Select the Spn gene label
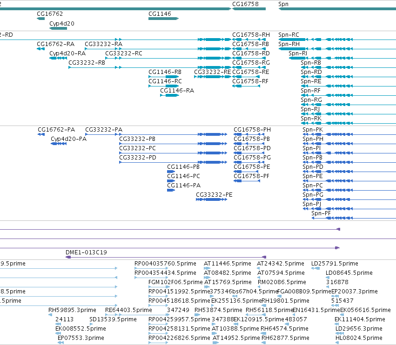Image resolution: width=396 pixels, height=345 pixels. click(283, 4)
